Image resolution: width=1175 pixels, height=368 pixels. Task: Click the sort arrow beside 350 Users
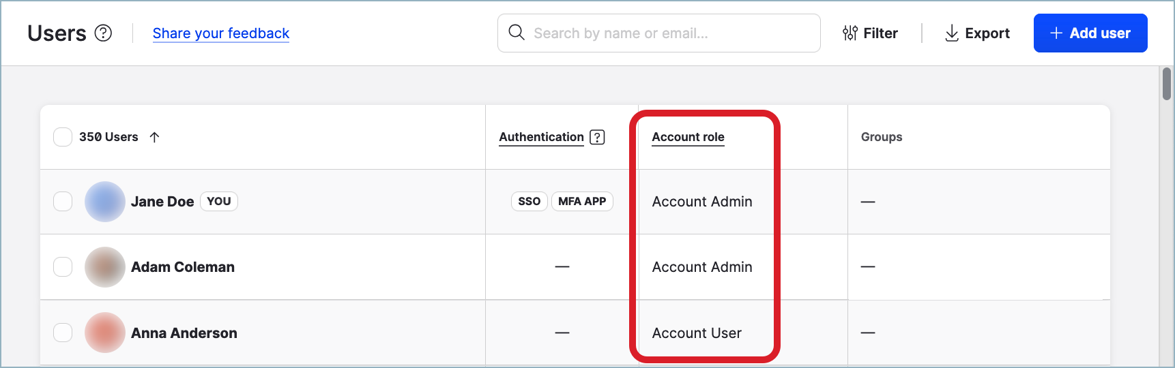tap(155, 137)
